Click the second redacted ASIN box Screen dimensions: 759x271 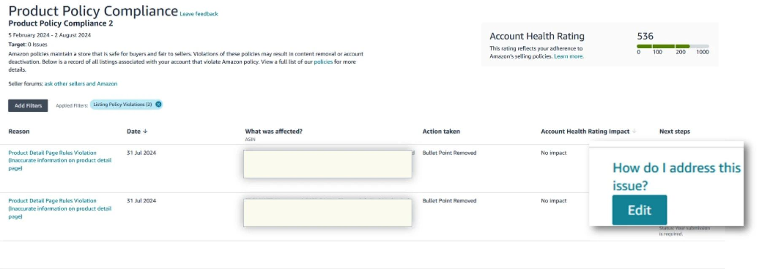(328, 213)
